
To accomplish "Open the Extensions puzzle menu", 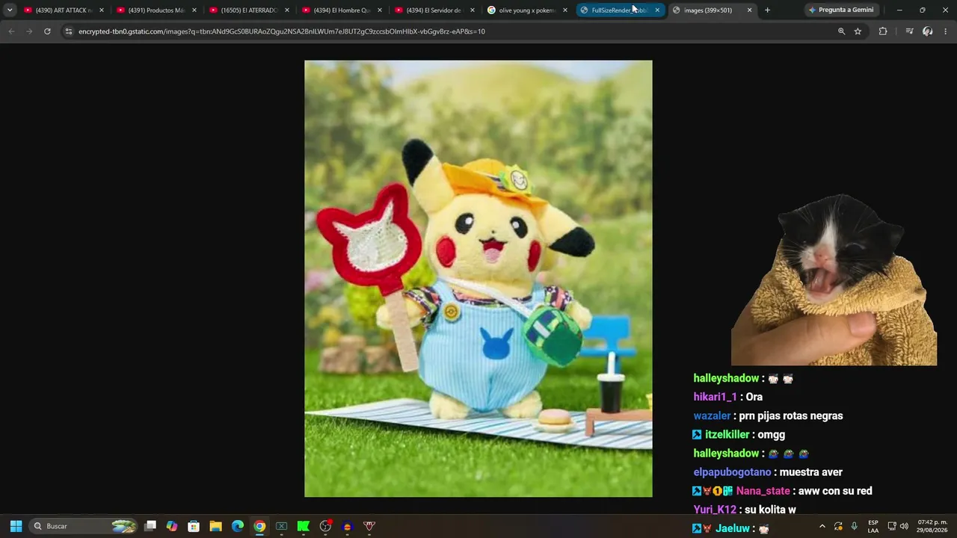I will click(x=883, y=31).
